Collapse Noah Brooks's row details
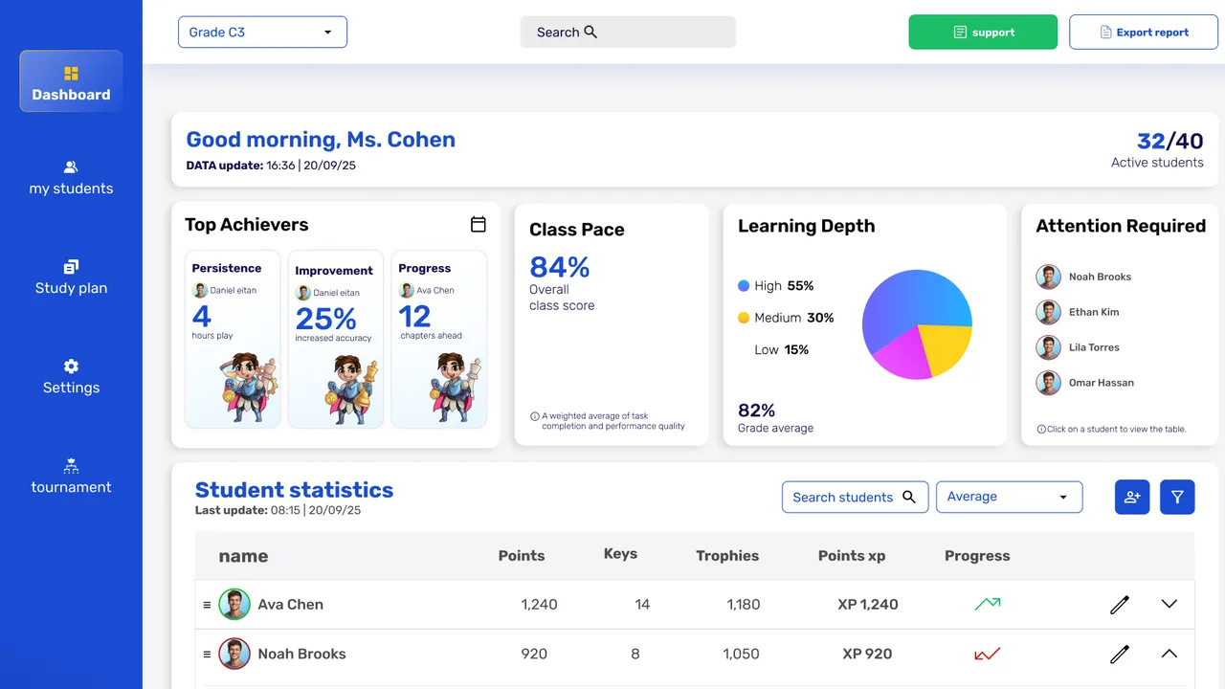1225x689 pixels. (x=1169, y=655)
